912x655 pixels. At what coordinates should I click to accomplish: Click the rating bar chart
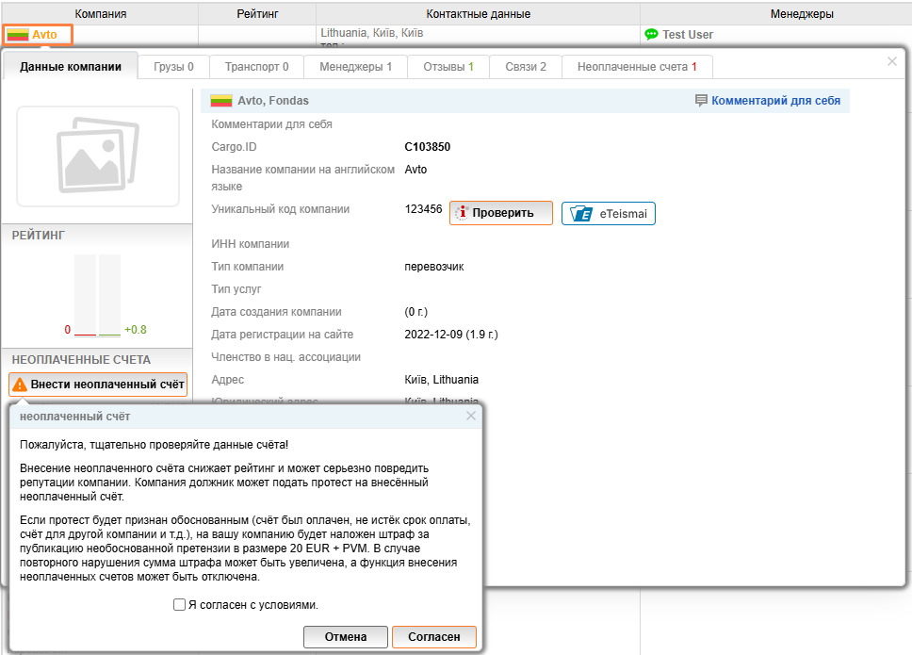[98, 294]
